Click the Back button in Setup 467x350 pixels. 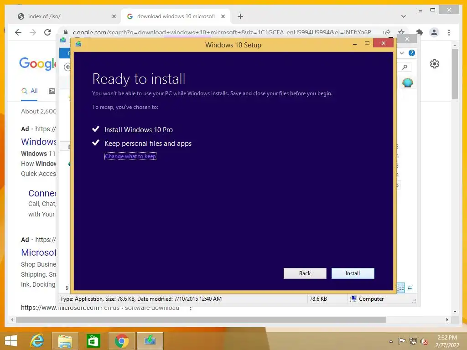pyautogui.click(x=305, y=273)
